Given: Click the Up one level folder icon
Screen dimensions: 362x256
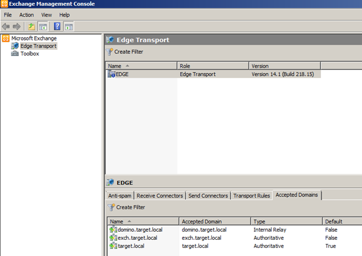Looking at the screenshot, I should click(32, 27).
